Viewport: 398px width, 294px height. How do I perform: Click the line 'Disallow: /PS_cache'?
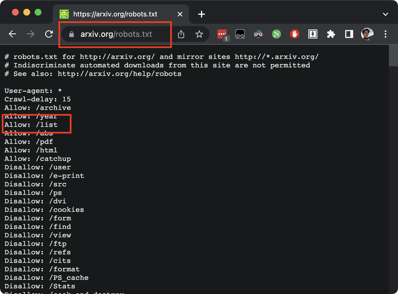(47, 278)
